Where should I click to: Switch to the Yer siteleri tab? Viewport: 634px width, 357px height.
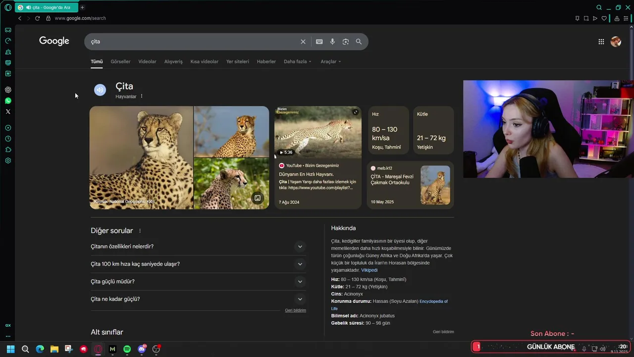pyautogui.click(x=238, y=61)
